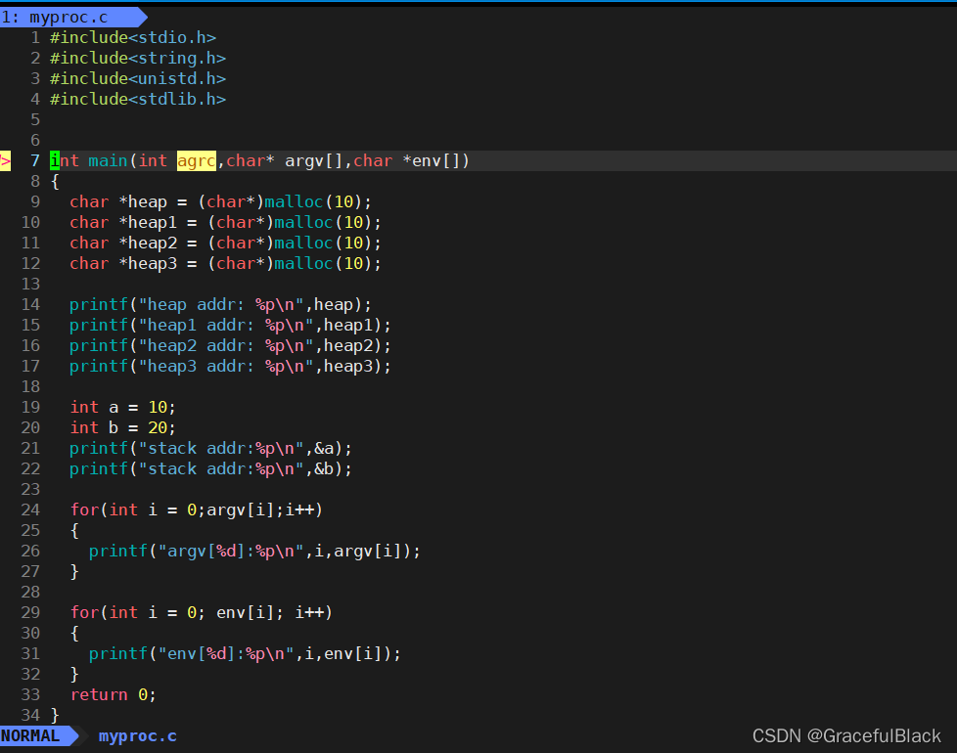Click printf "argv[%d]:%p\n" line
The width and height of the screenshot is (957, 753).
254,552
